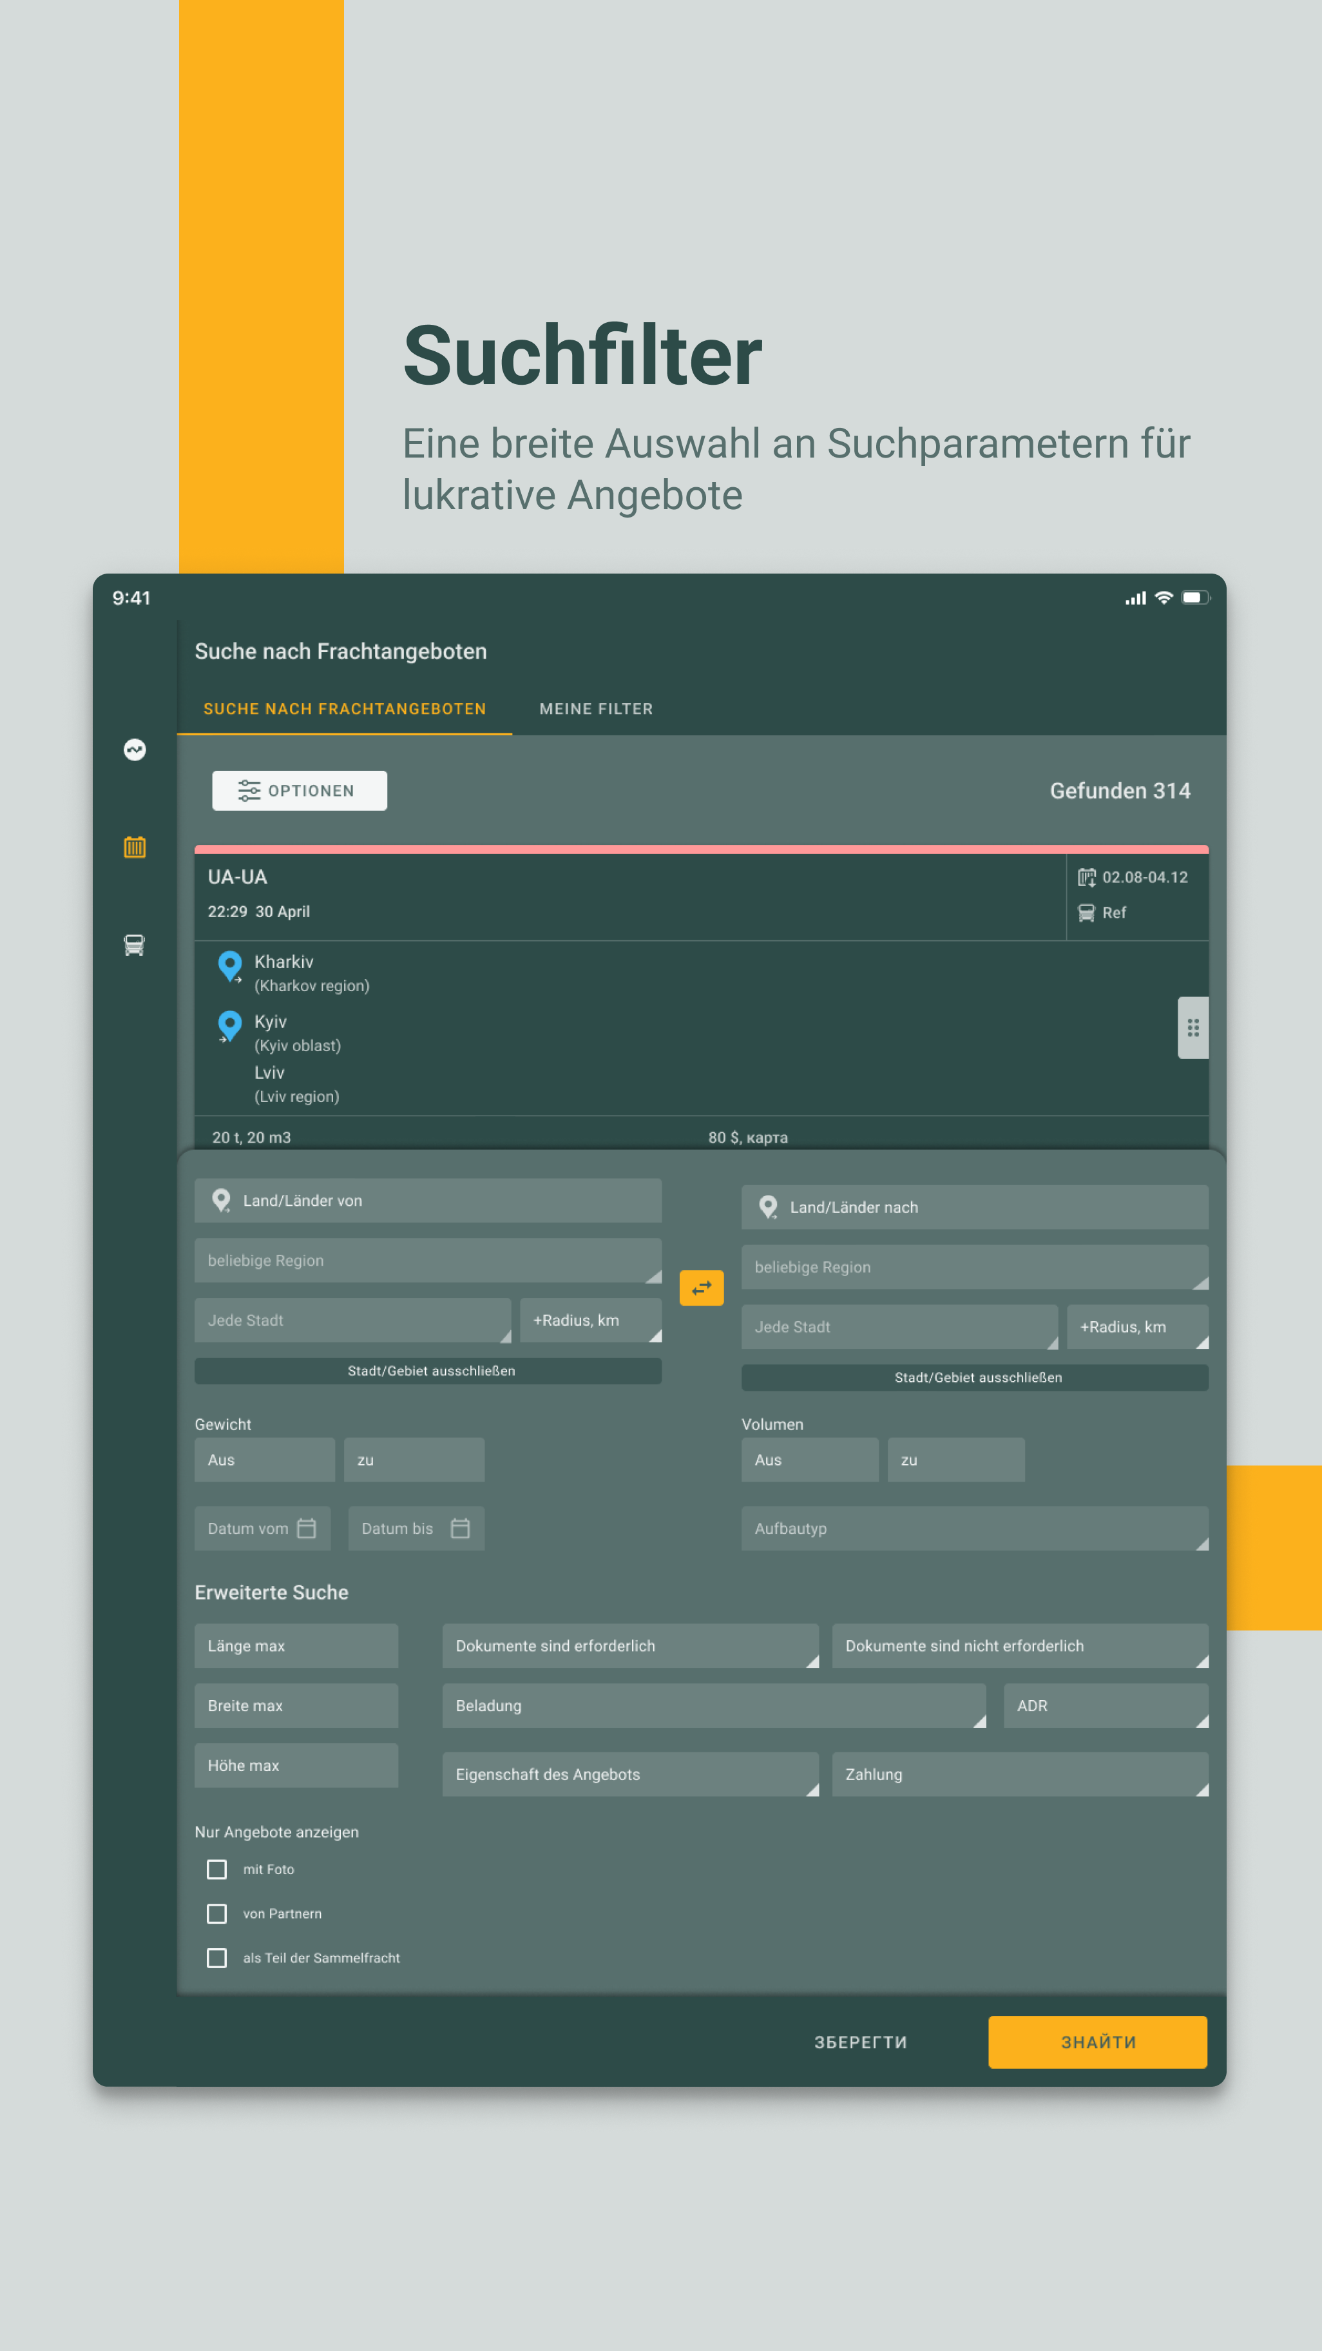Viewport: 1322px width, 2351px height.
Task: Click the OPTIONEN button
Action: (x=299, y=790)
